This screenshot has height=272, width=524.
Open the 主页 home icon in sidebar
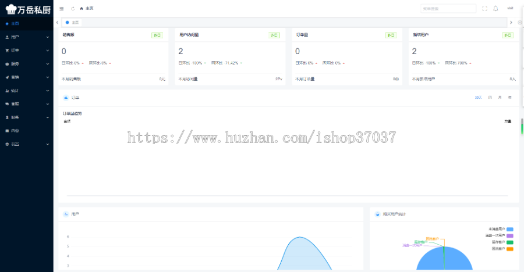click(x=7, y=24)
